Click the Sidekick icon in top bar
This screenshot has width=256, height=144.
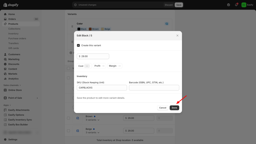coord(228,5)
